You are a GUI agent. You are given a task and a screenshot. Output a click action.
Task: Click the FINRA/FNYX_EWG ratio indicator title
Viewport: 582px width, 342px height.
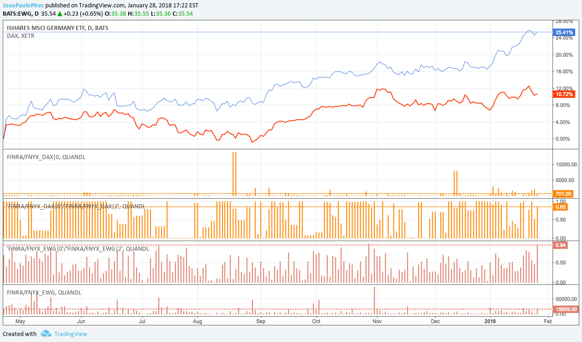(x=78, y=248)
